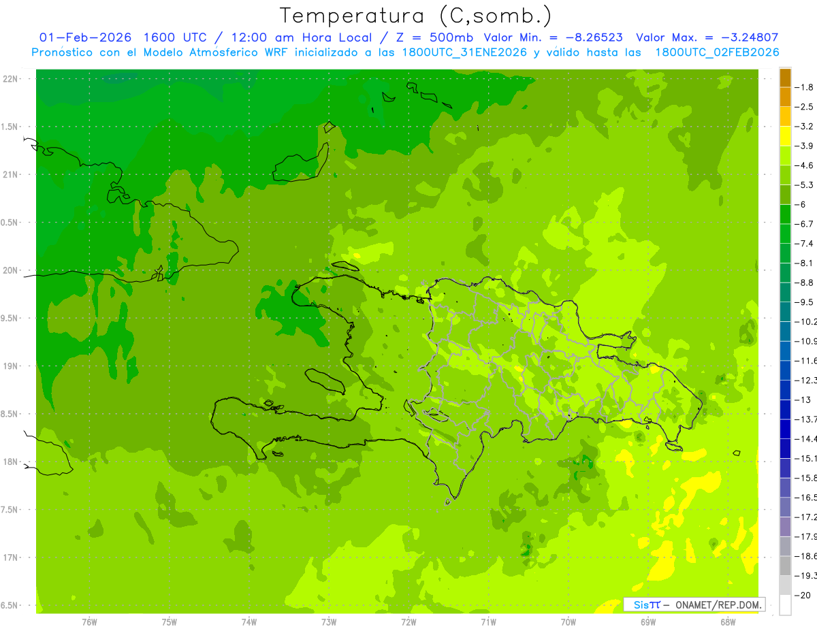
Task: Click the '-5.3' color bar value
Action: pyautogui.click(x=805, y=184)
